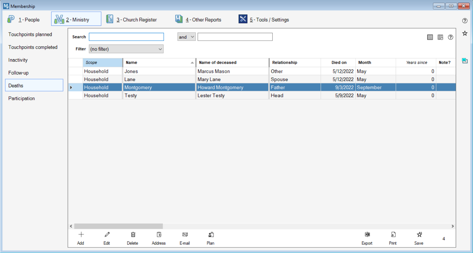Click the E-mail envelope icon

pyautogui.click(x=185, y=235)
